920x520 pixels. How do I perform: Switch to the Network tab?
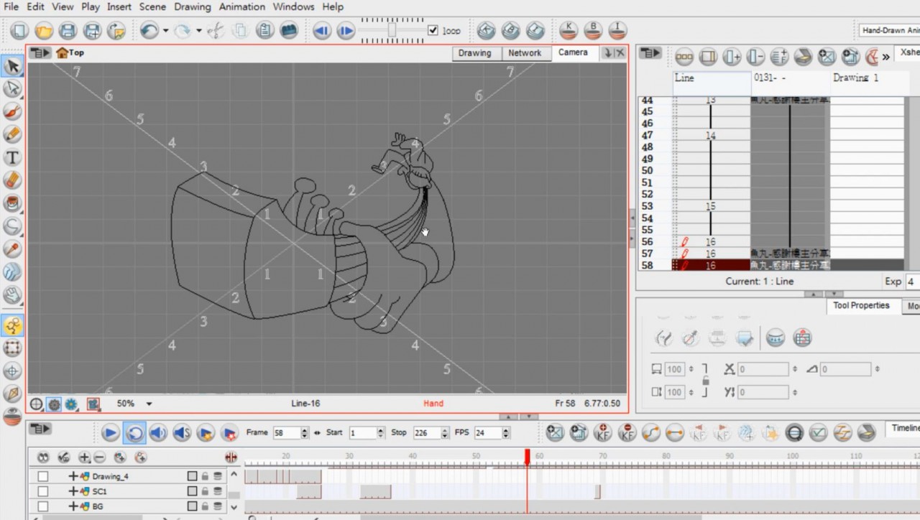tap(525, 53)
